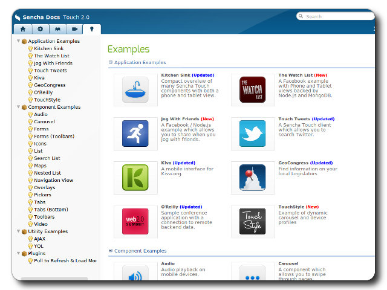This screenshot has width=387, height=290.
Task: Open the Kiva green icon
Action: point(135,178)
